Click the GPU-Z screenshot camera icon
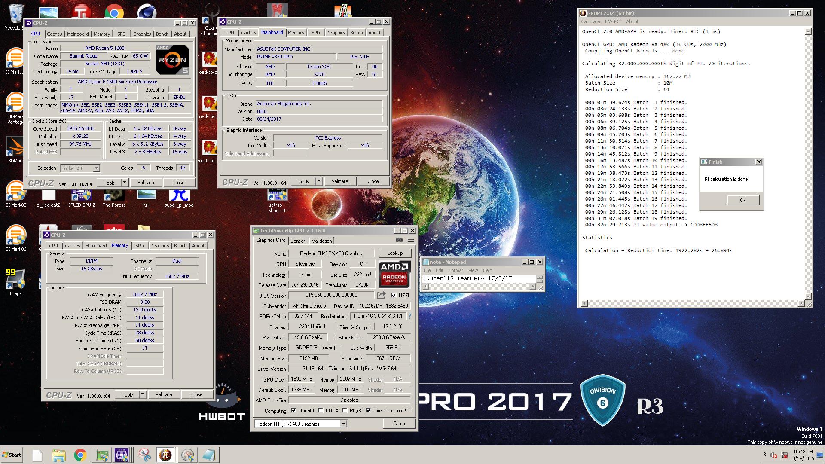 coord(399,240)
